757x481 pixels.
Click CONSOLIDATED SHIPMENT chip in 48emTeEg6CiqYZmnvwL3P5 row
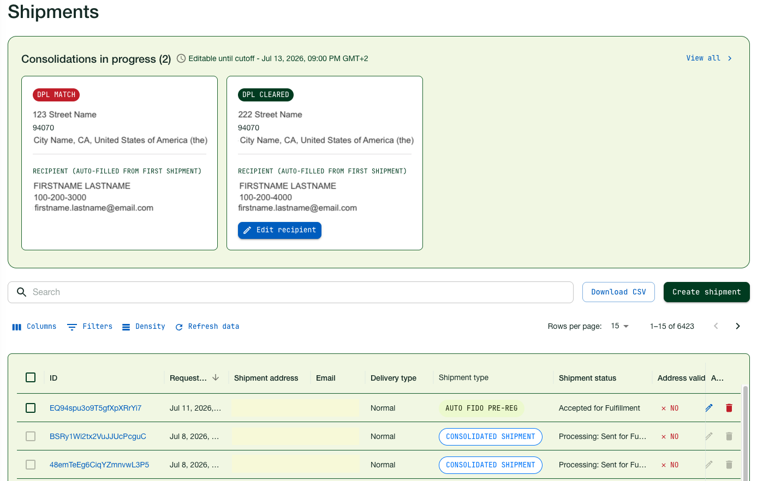coord(491,465)
